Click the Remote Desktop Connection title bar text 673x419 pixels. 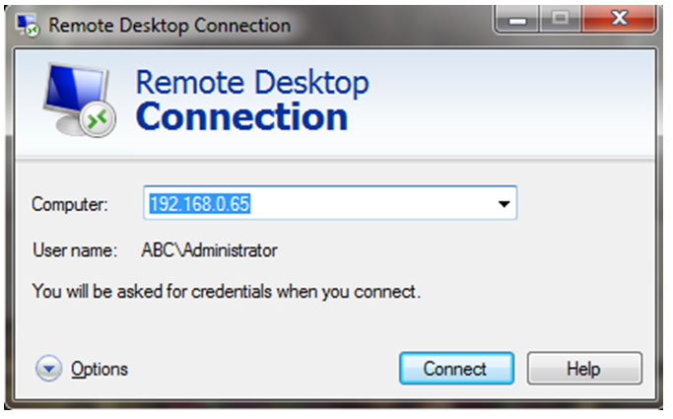coord(169,26)
